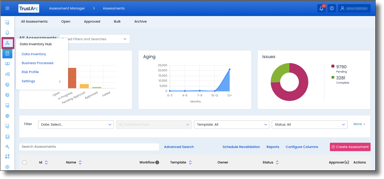Click the Workflow info icon

(157, 162)
